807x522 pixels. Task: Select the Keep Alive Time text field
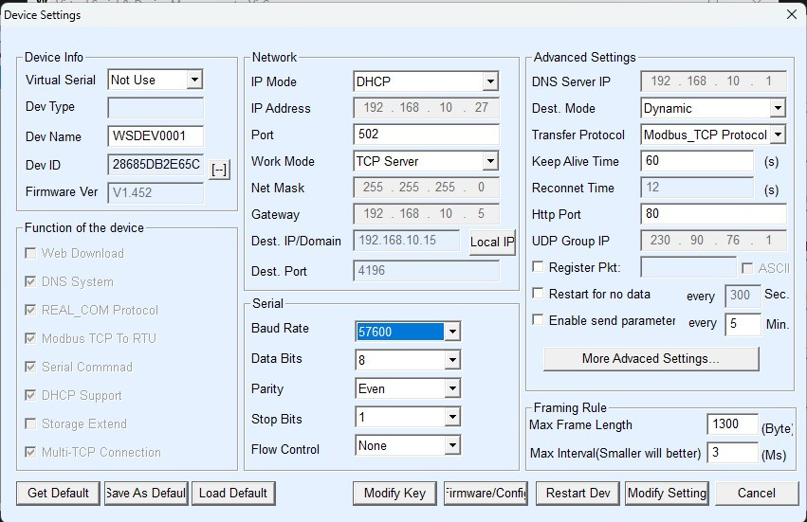(x=697, y=162)
